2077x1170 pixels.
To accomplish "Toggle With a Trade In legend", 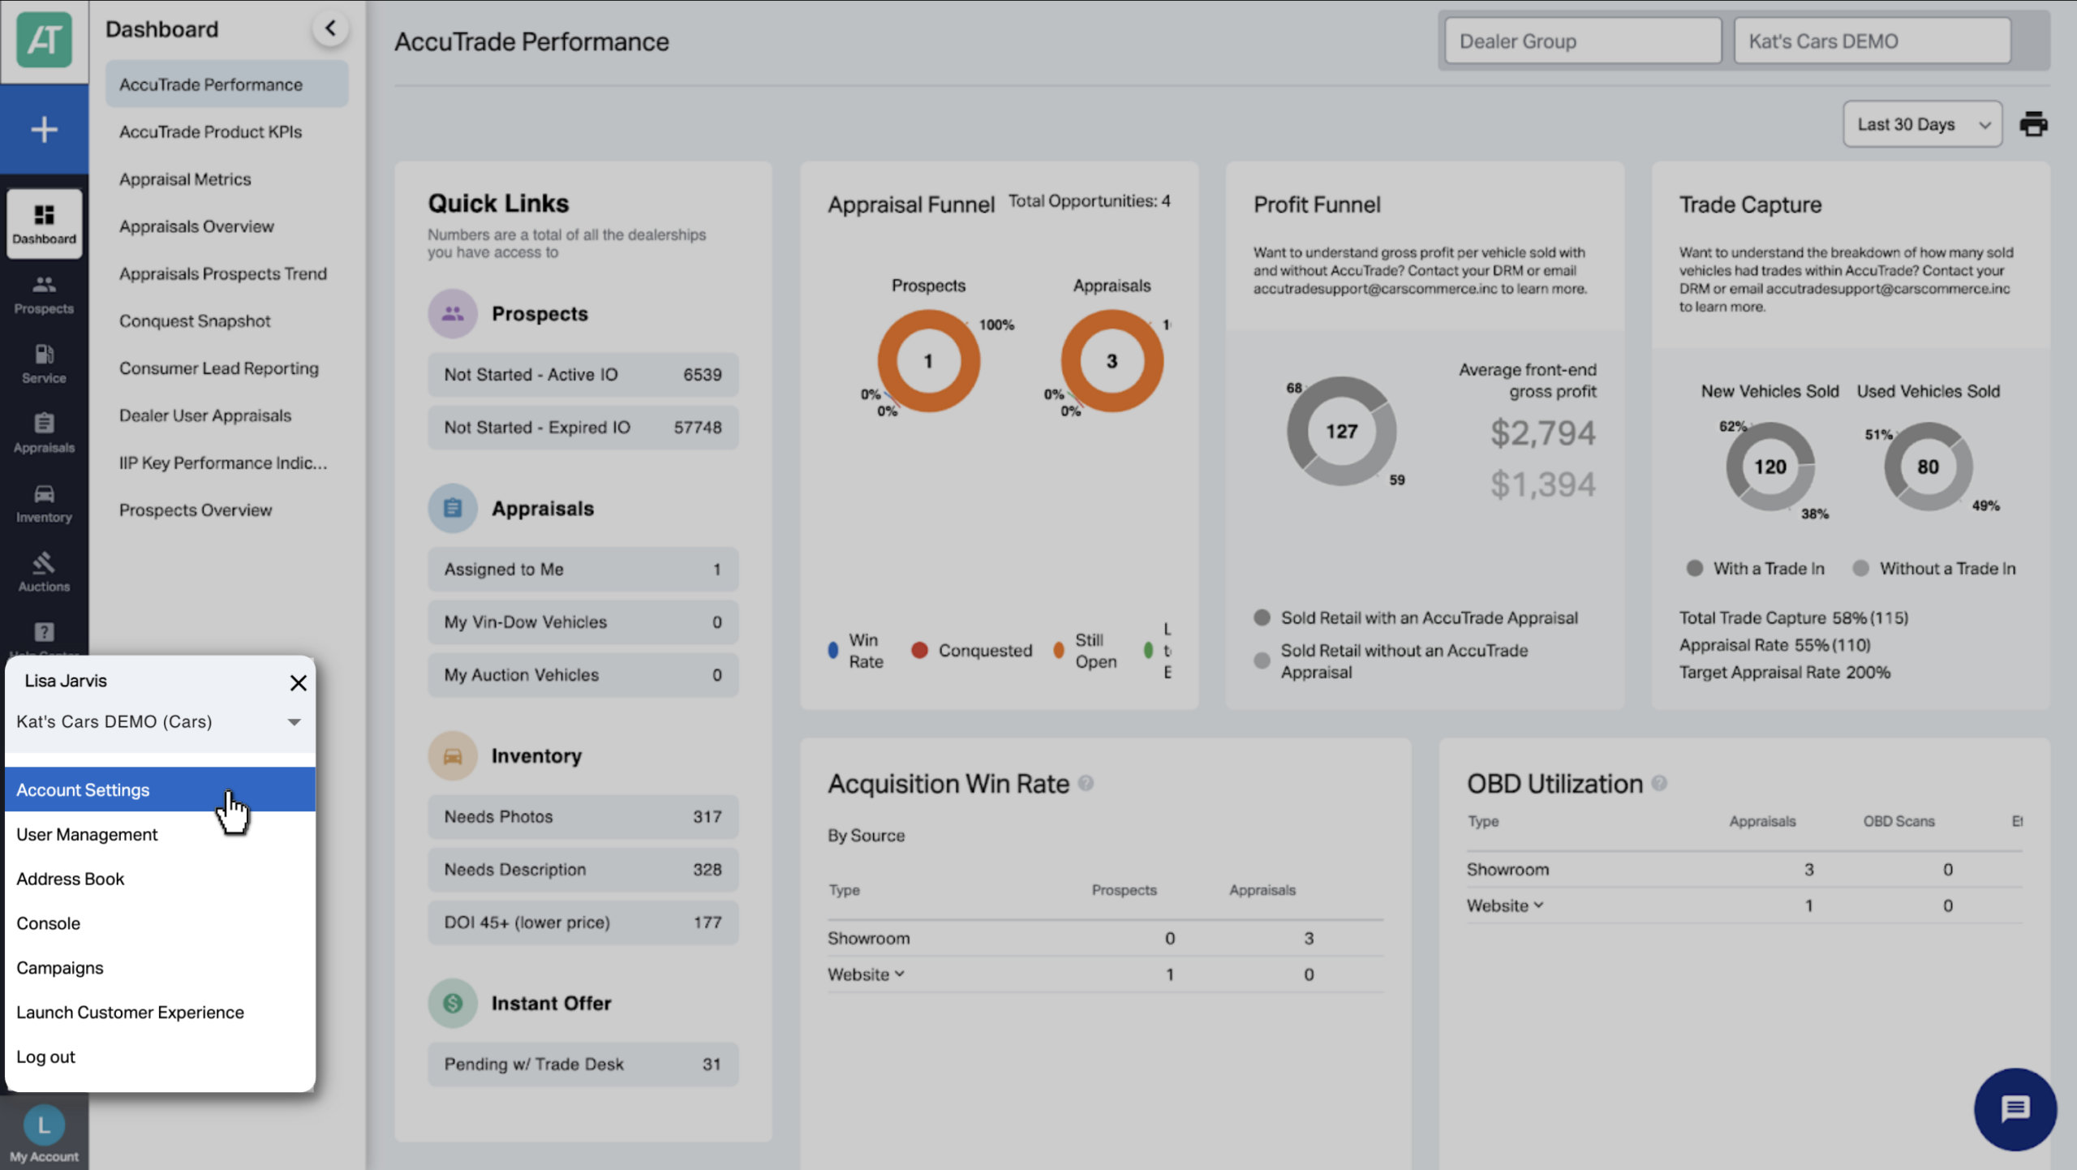I will pyautogui.click(x=1756, y=568).
